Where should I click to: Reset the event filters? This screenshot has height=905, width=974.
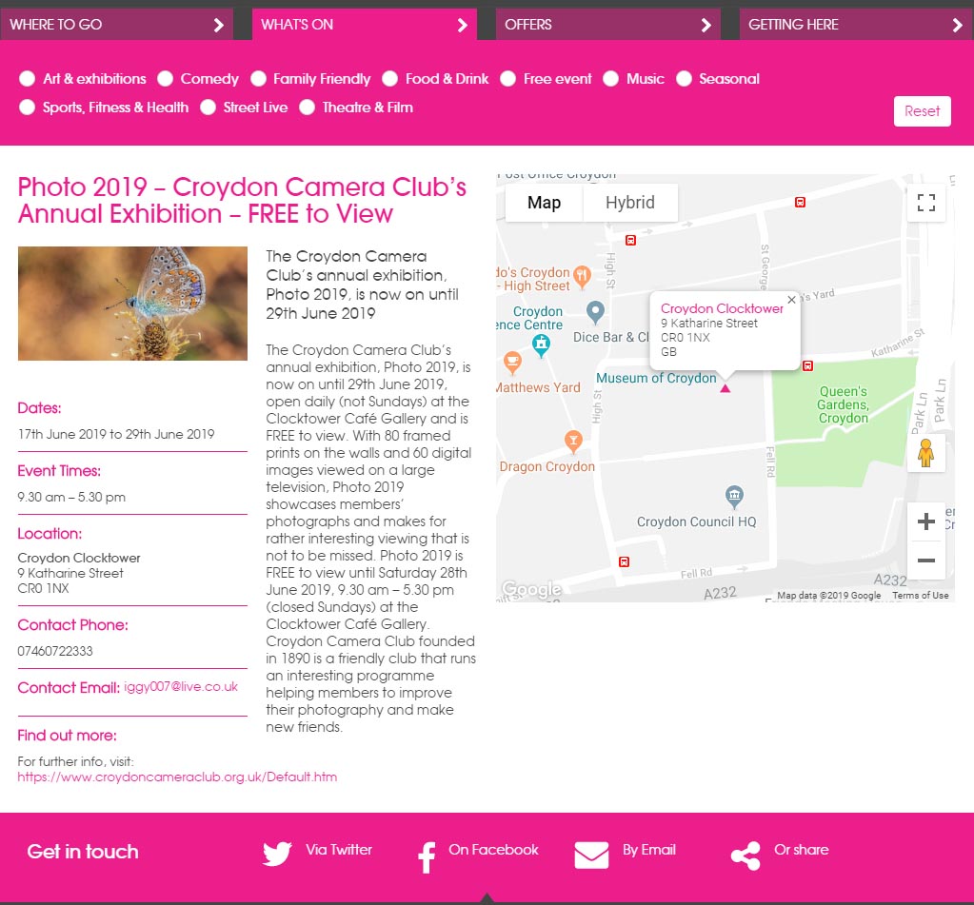[921, 111]
